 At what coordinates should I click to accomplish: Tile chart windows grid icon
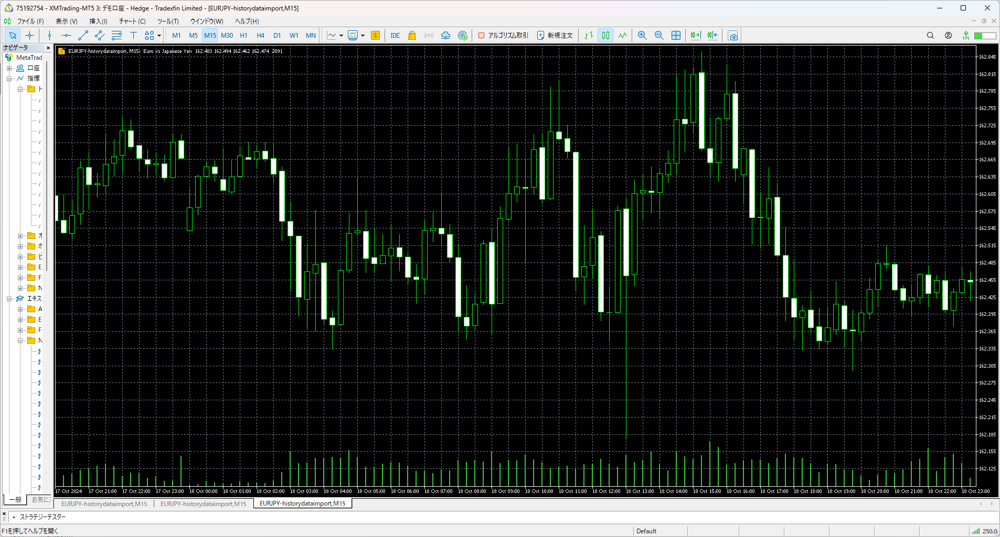tap(676, 35)
